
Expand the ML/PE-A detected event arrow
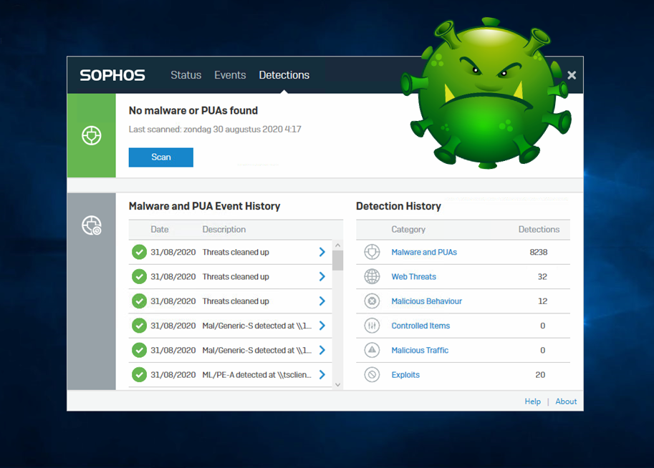tap(322, 374)
